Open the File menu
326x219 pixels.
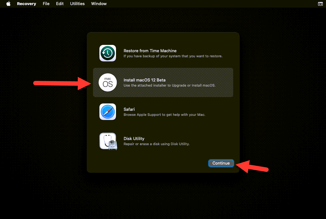pos(46,4)
